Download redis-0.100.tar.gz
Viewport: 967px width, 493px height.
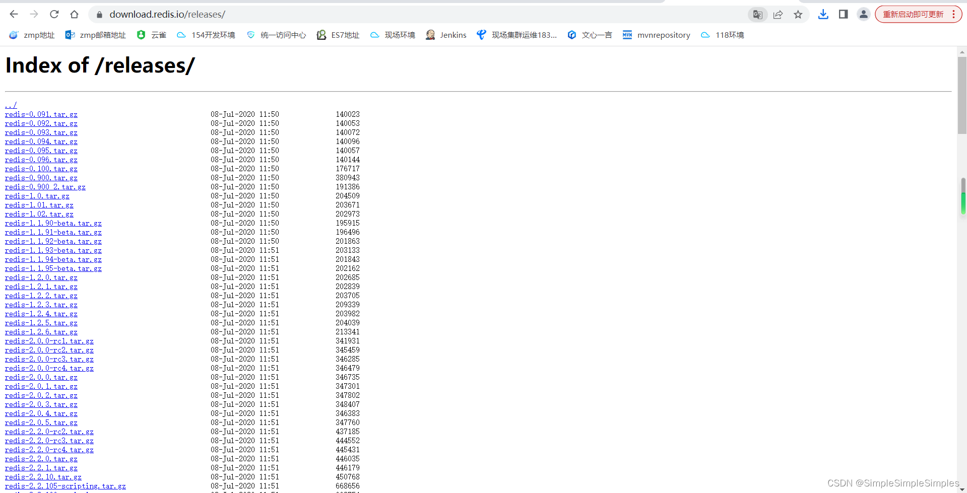pos(41,169)
